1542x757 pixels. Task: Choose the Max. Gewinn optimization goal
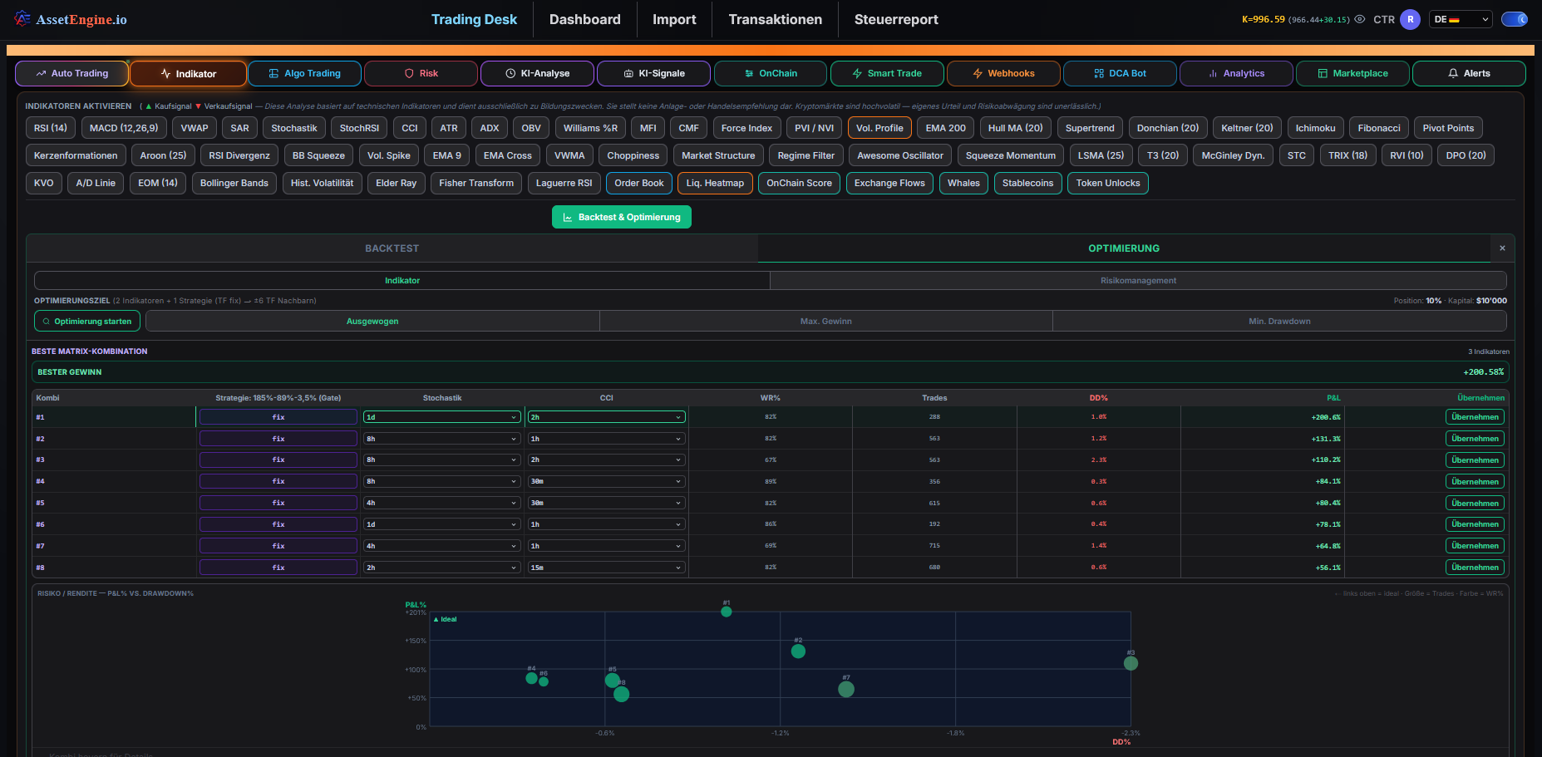[x=825, y=321]
